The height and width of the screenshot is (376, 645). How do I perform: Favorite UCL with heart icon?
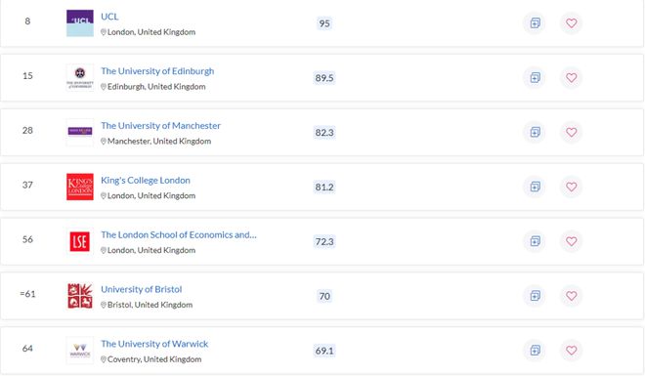[x=571, y=23]
